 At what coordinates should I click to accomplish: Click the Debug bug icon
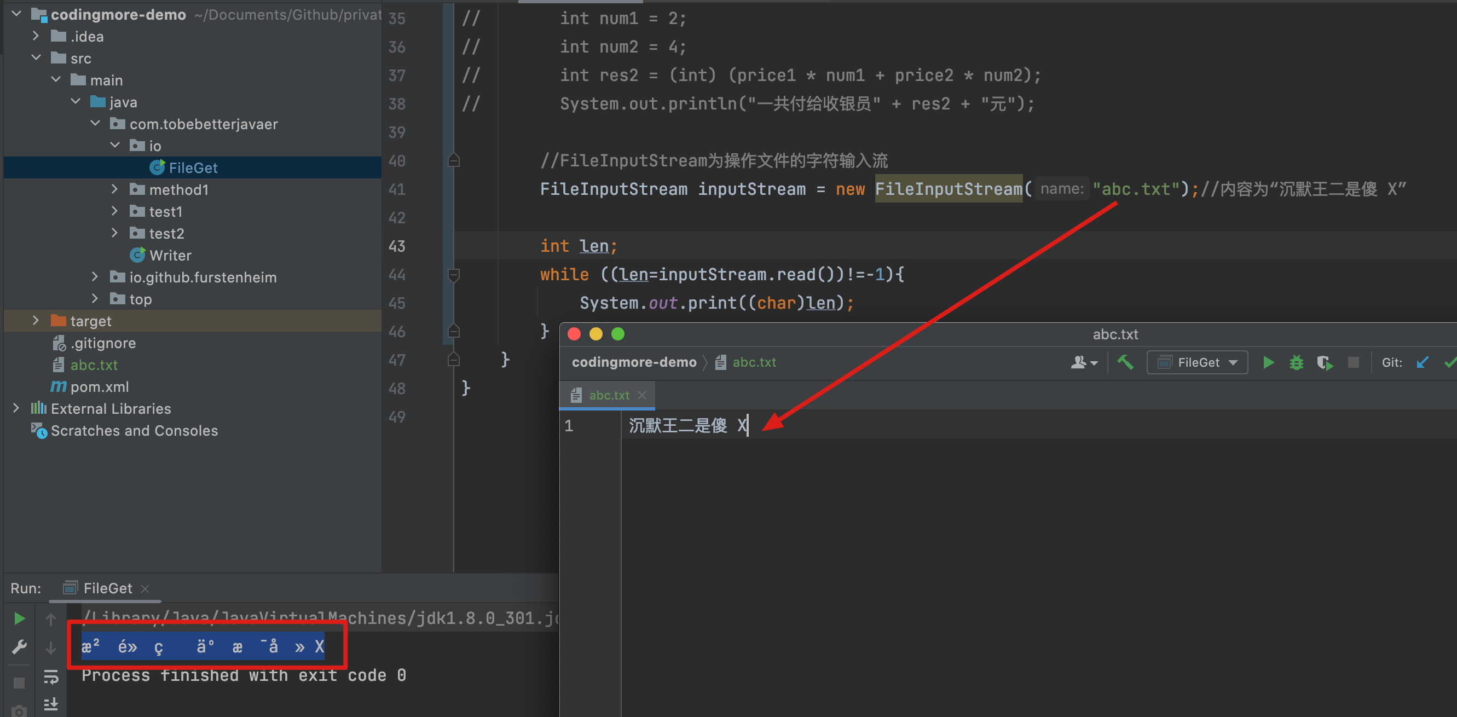tap(1297, 362)
